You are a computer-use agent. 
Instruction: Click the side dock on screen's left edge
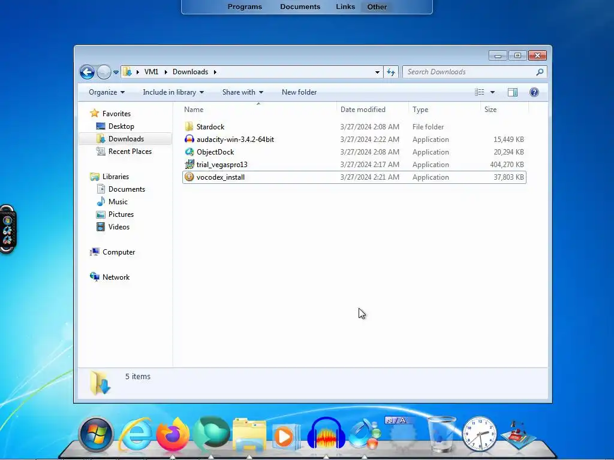(x=7, y=229)
